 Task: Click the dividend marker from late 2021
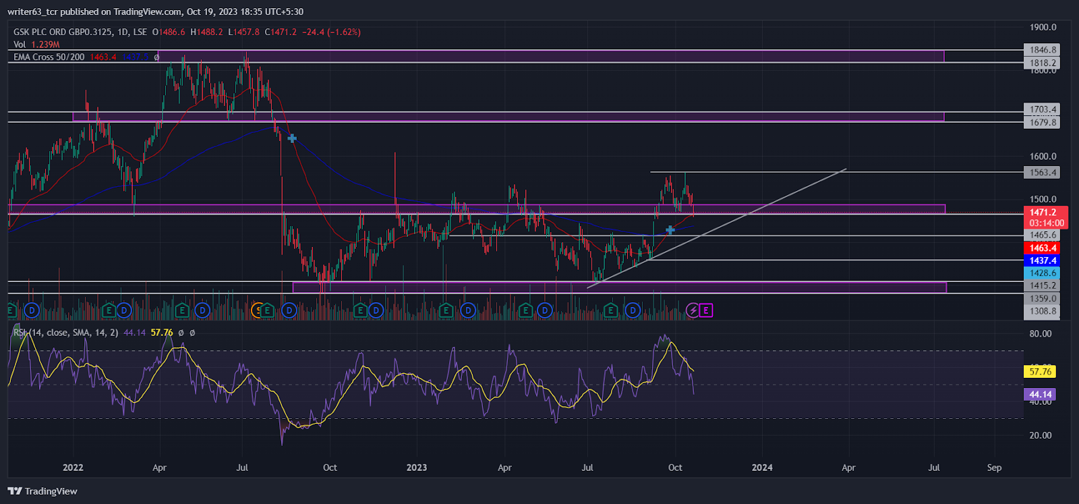tap(32, 310)
